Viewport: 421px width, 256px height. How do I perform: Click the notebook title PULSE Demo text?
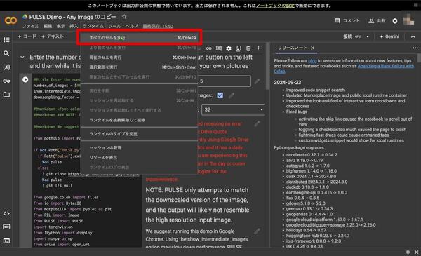(x=72, y=17)
